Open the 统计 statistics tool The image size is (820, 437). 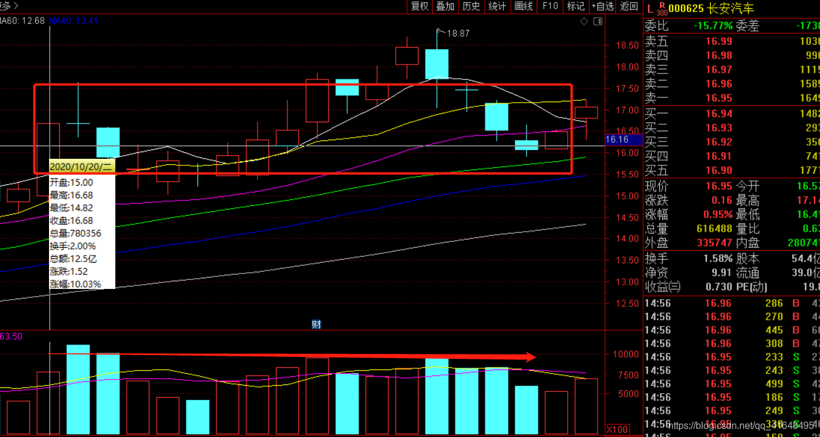coord(497,6)
